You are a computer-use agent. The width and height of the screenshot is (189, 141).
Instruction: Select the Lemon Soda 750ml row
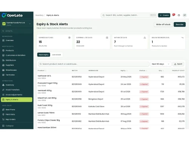click(111, 114)
